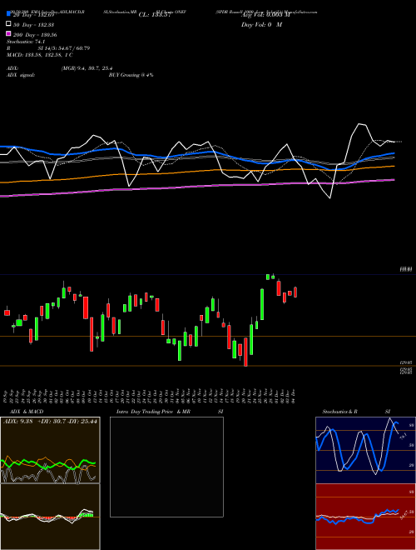Open the MACD histogram chart thumbnail

pos(50,517)
